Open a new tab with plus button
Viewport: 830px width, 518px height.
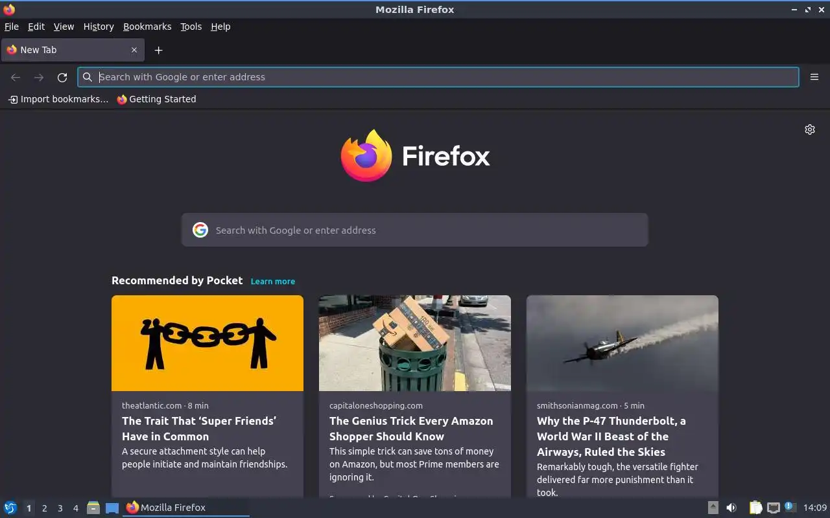[x=158, y=50]
